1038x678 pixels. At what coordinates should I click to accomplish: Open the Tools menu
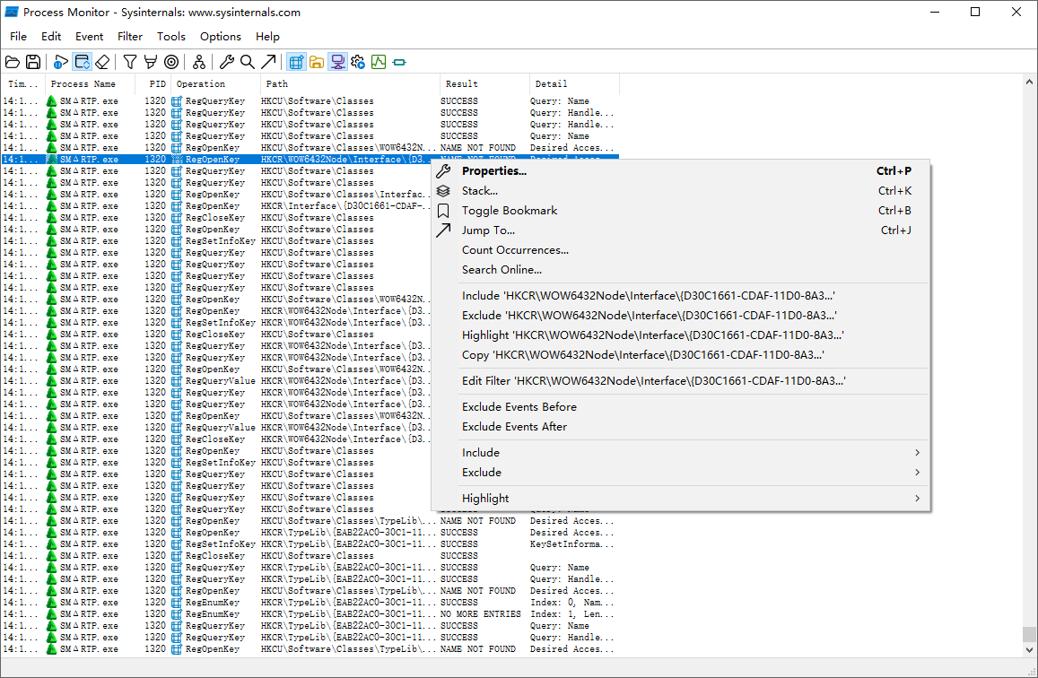point(170,37)
